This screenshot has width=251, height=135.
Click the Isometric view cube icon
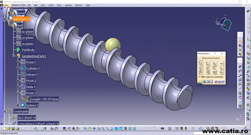pyautogui.click(x=121, y=128)
